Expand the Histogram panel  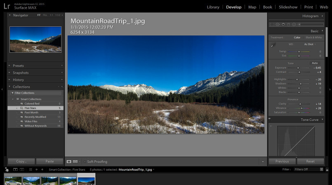coord(322,16)
